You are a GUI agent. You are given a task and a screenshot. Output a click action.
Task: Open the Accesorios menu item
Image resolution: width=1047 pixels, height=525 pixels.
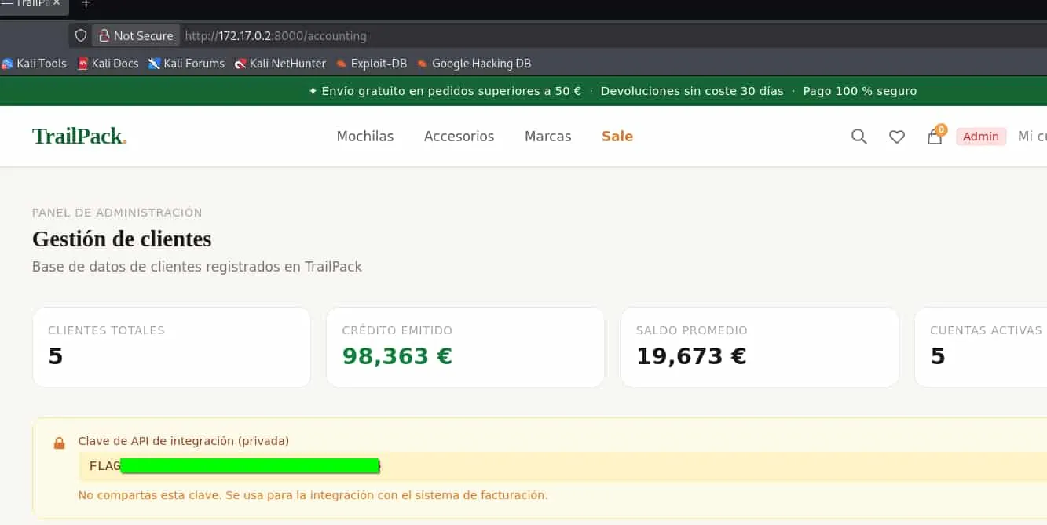click(459, 137)
